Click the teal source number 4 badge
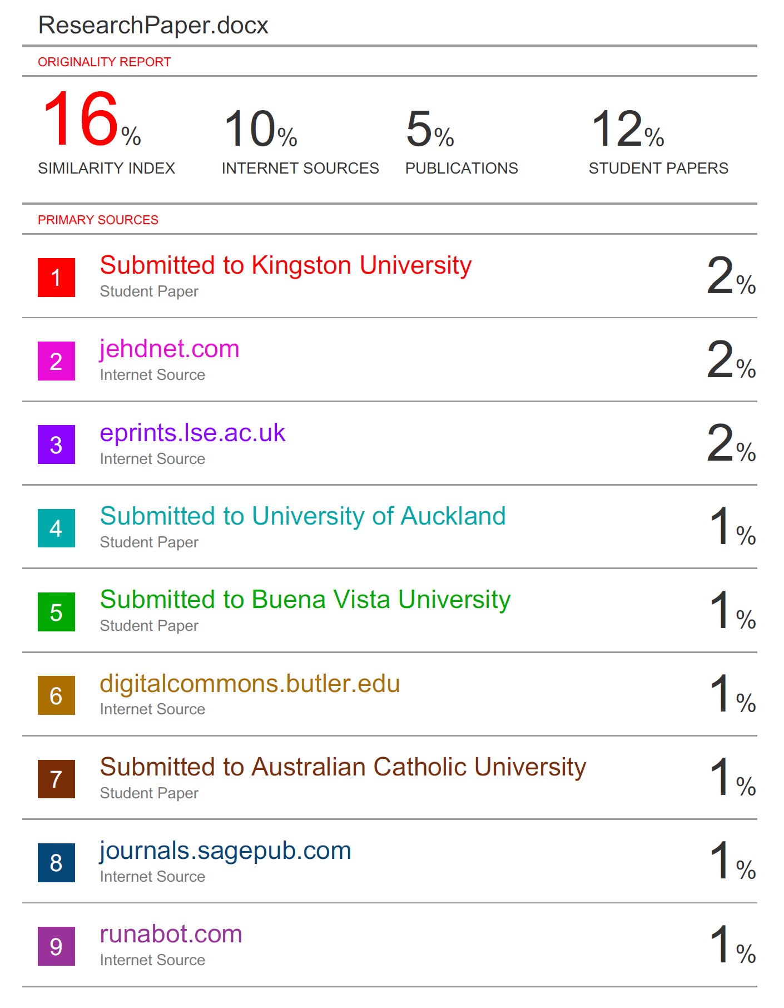 [x=56, y=528]
